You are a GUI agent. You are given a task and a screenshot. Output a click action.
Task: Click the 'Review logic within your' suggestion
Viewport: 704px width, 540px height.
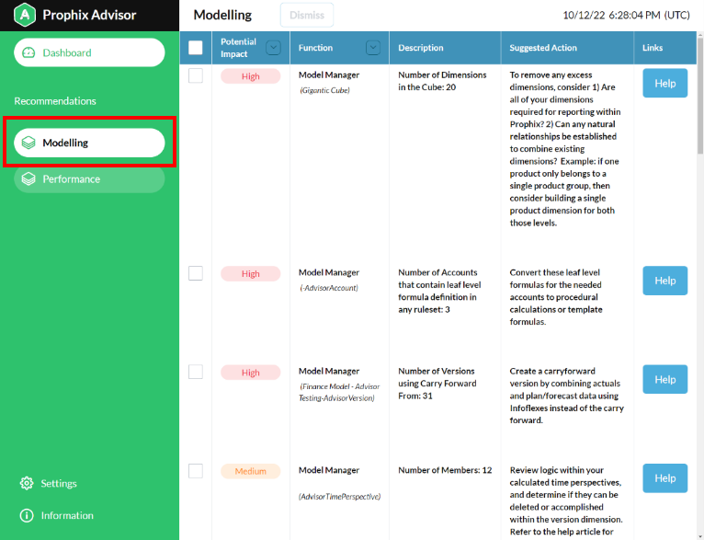point(566,501)
